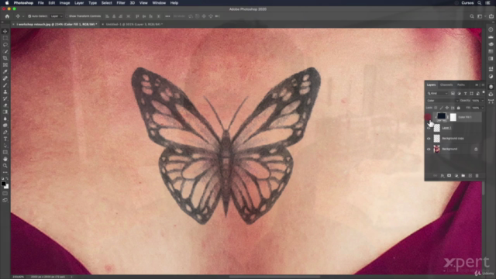Toggle layer filtering on/off switch
This screenshot has width=496, height=279.
coord(484,93)
